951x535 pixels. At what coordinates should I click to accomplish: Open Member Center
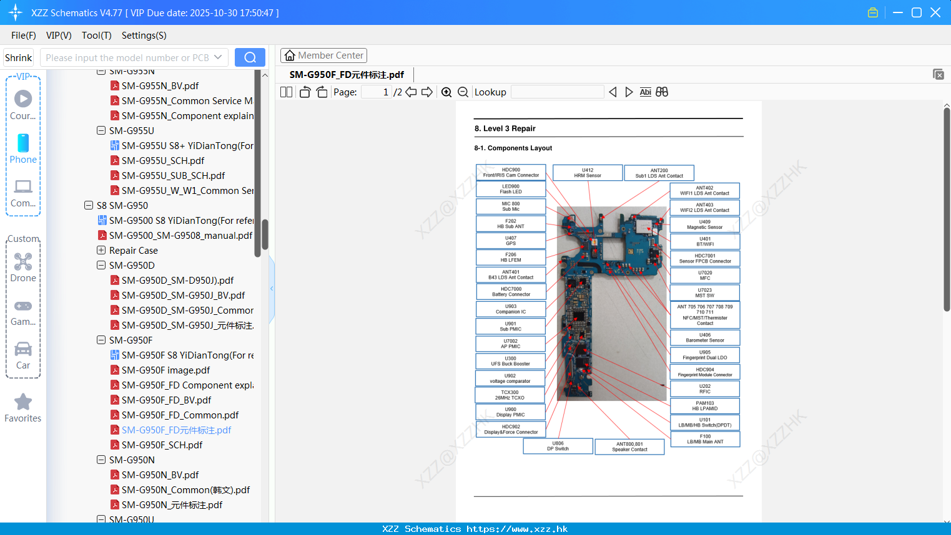pos(323,55)
